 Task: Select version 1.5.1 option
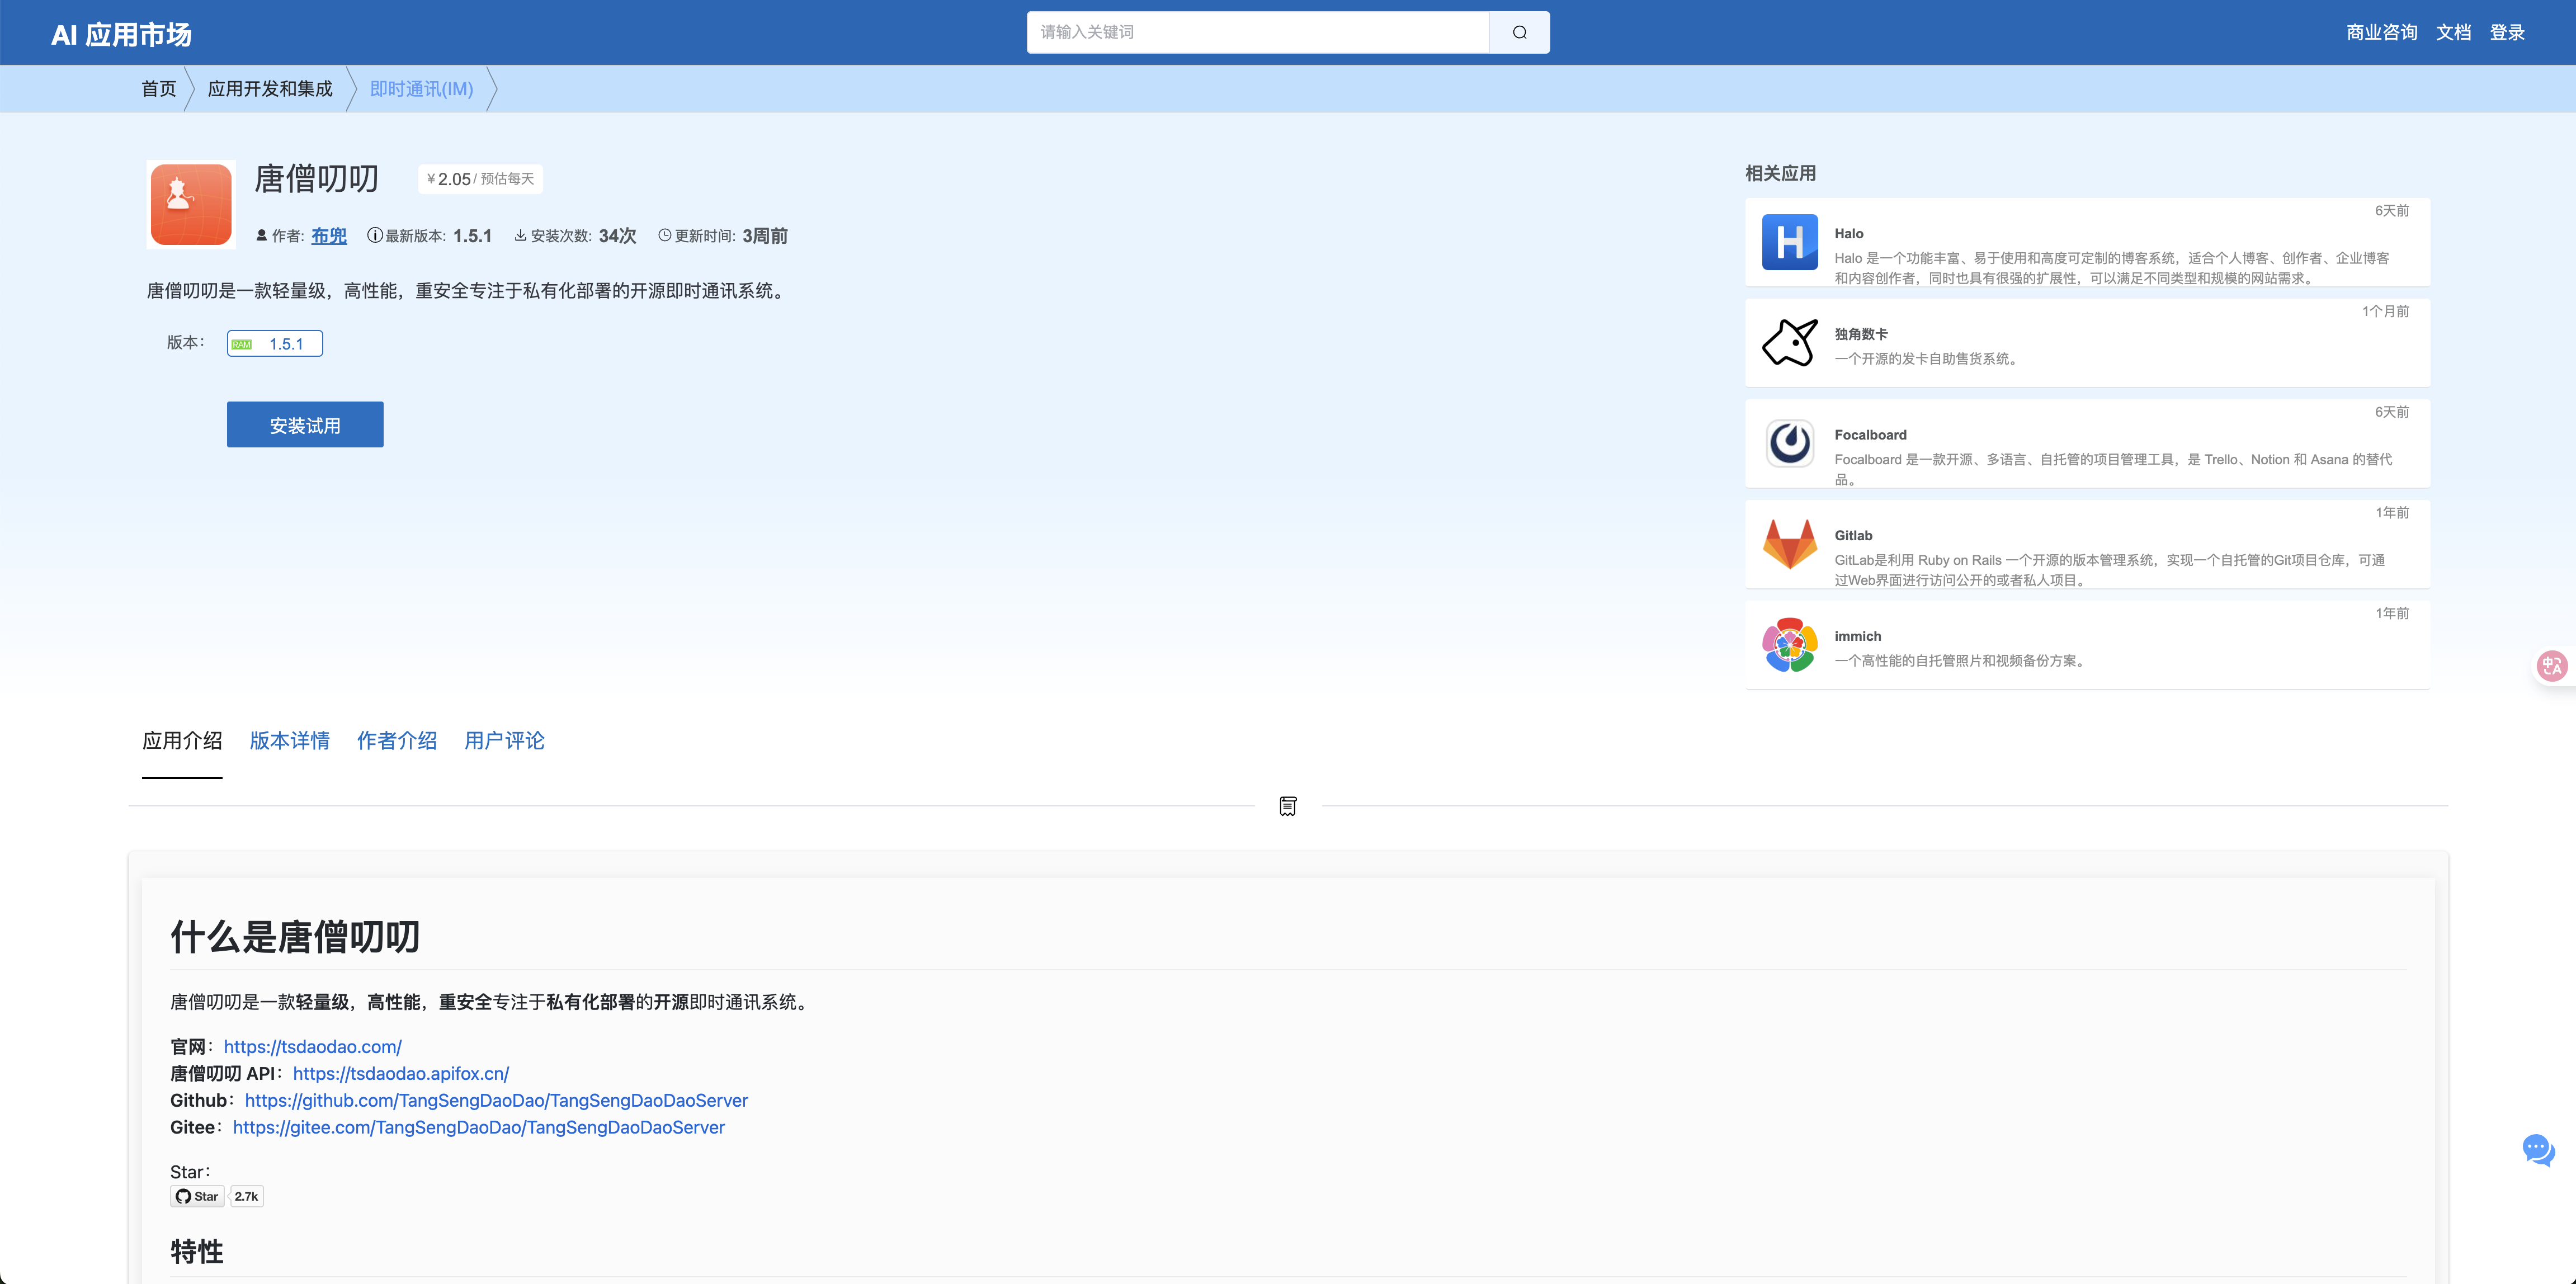coord(275,344)
